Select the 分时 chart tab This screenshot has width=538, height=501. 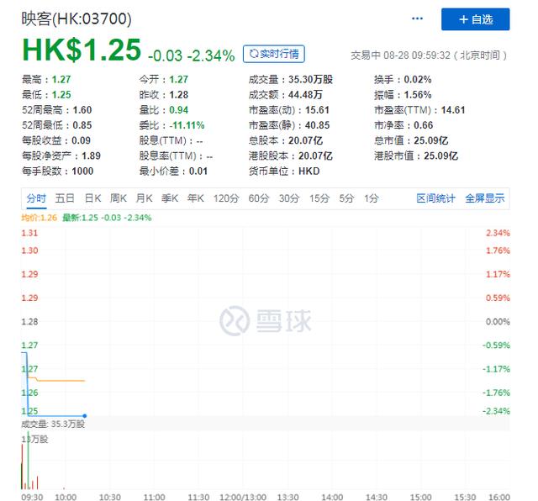pos(36,198)
